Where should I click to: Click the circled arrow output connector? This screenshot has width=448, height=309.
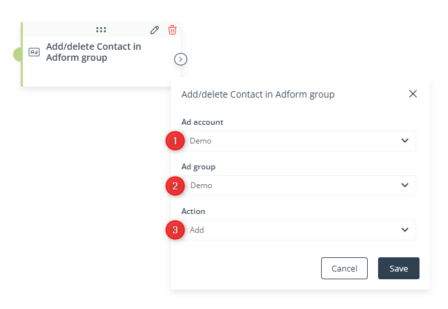(x=181, y=59)
